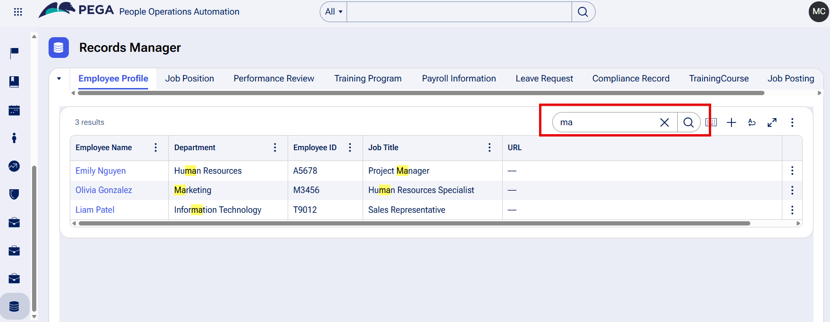Open Emily Nguyen's employee profile
Image resolution: width=830 pixels, height=322 pixels.
coord(100,171)
